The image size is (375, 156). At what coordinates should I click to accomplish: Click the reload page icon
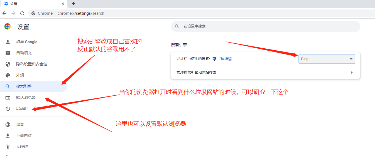tap(22, 13)
